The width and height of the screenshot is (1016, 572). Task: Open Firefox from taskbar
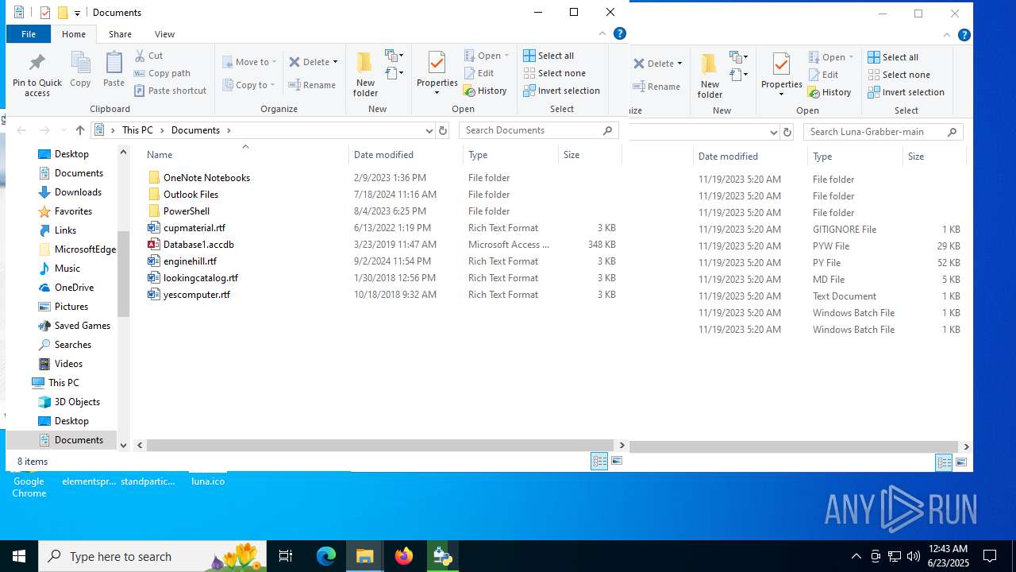(x=404, y=556)
